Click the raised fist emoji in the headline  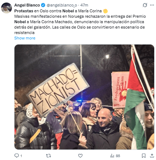[105, 11]
